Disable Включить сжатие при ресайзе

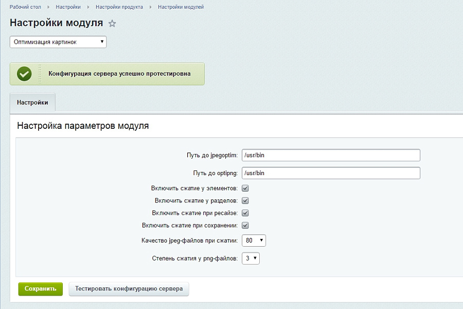pos(245,213)
